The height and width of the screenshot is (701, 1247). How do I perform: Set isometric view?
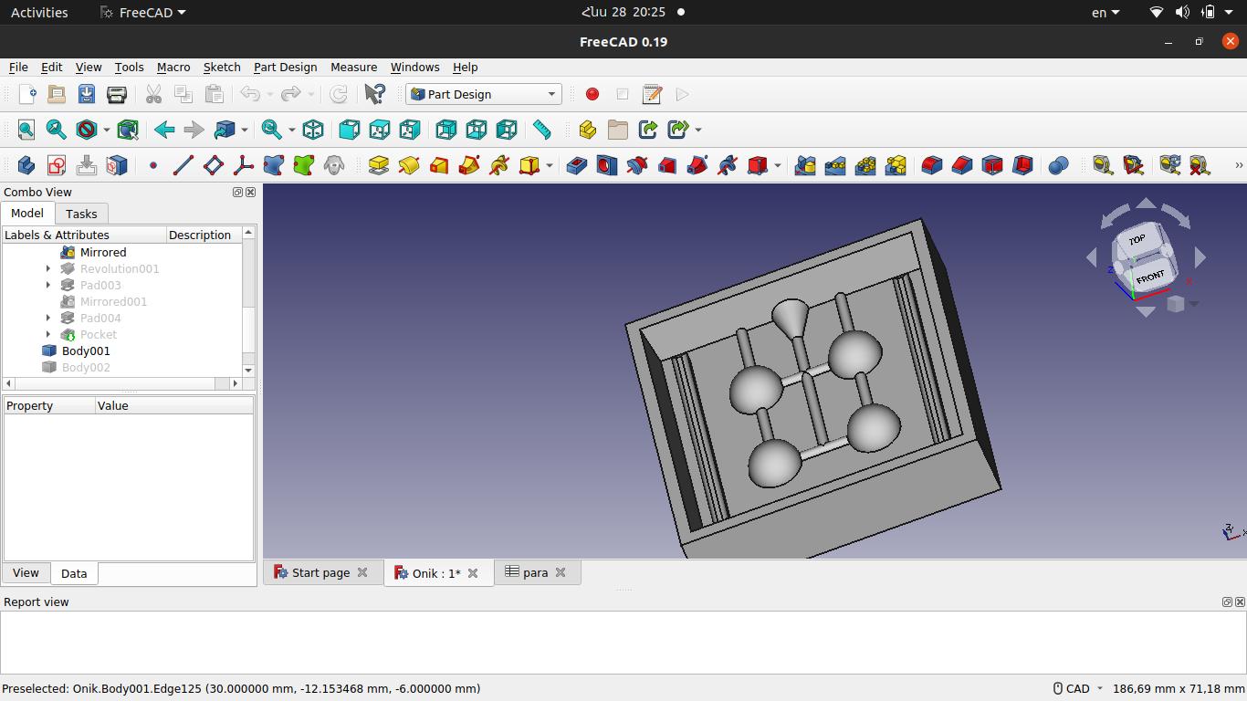tap(313, 130)
